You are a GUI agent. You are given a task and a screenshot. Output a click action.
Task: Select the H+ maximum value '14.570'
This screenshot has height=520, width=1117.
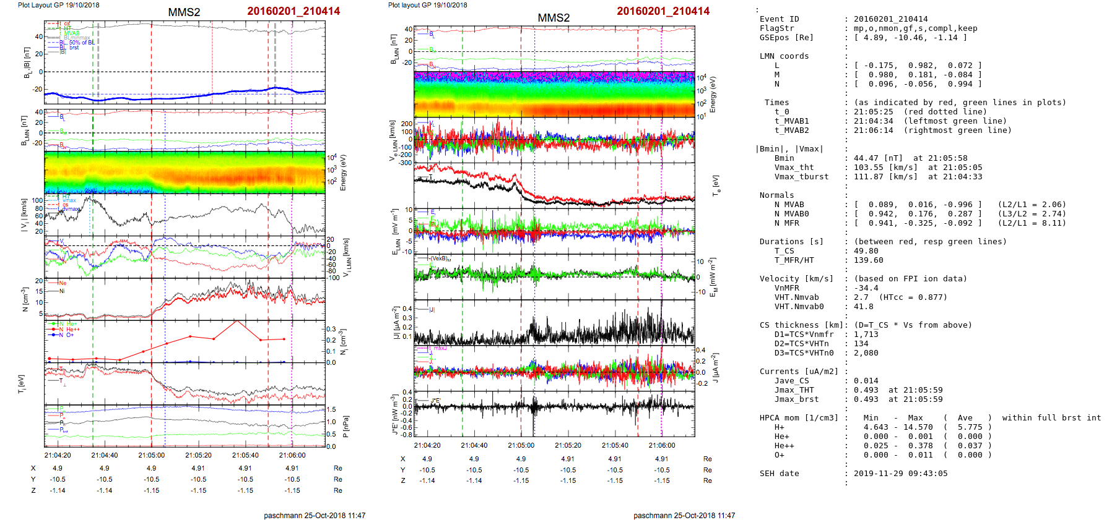(x=918, y=427)
